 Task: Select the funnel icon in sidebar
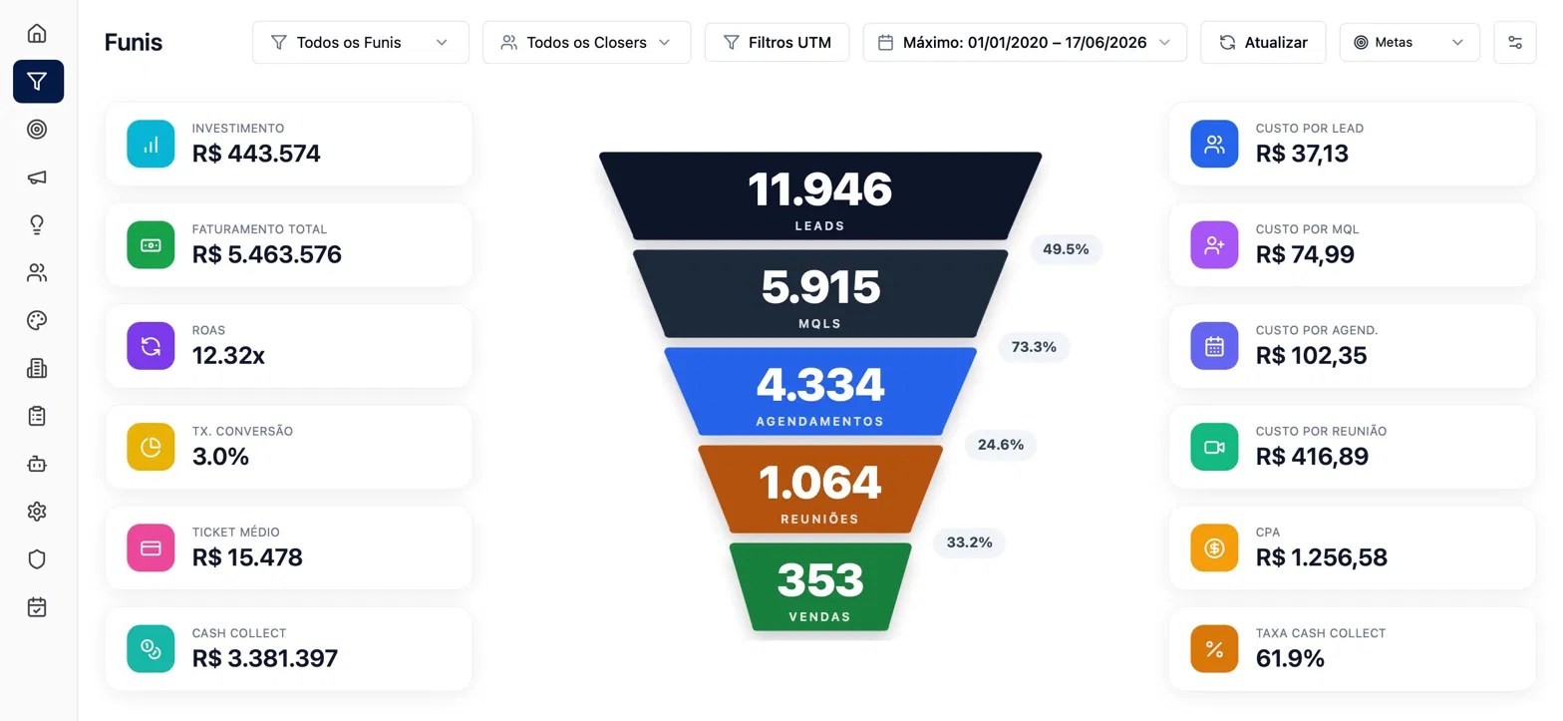(x=38, y=82)
